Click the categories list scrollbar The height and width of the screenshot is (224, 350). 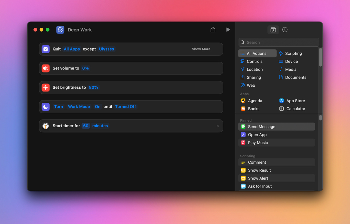[320, 57]
